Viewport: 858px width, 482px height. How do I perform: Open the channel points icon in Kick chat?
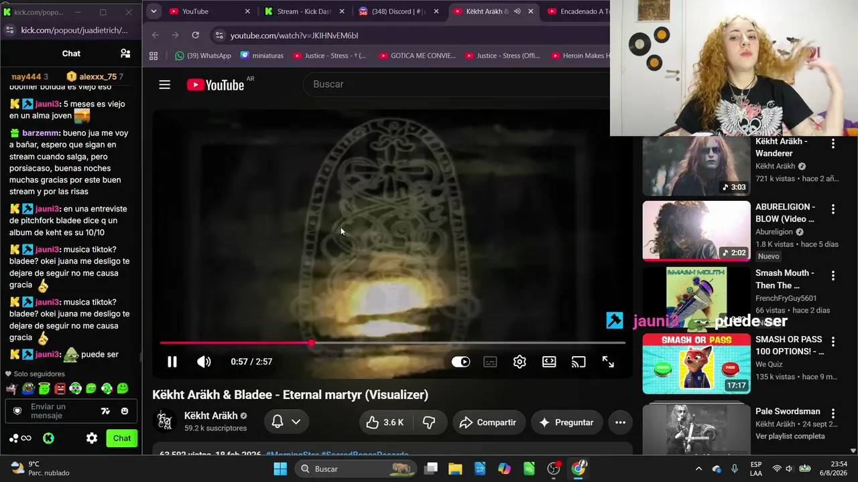[x=20, y=438]
